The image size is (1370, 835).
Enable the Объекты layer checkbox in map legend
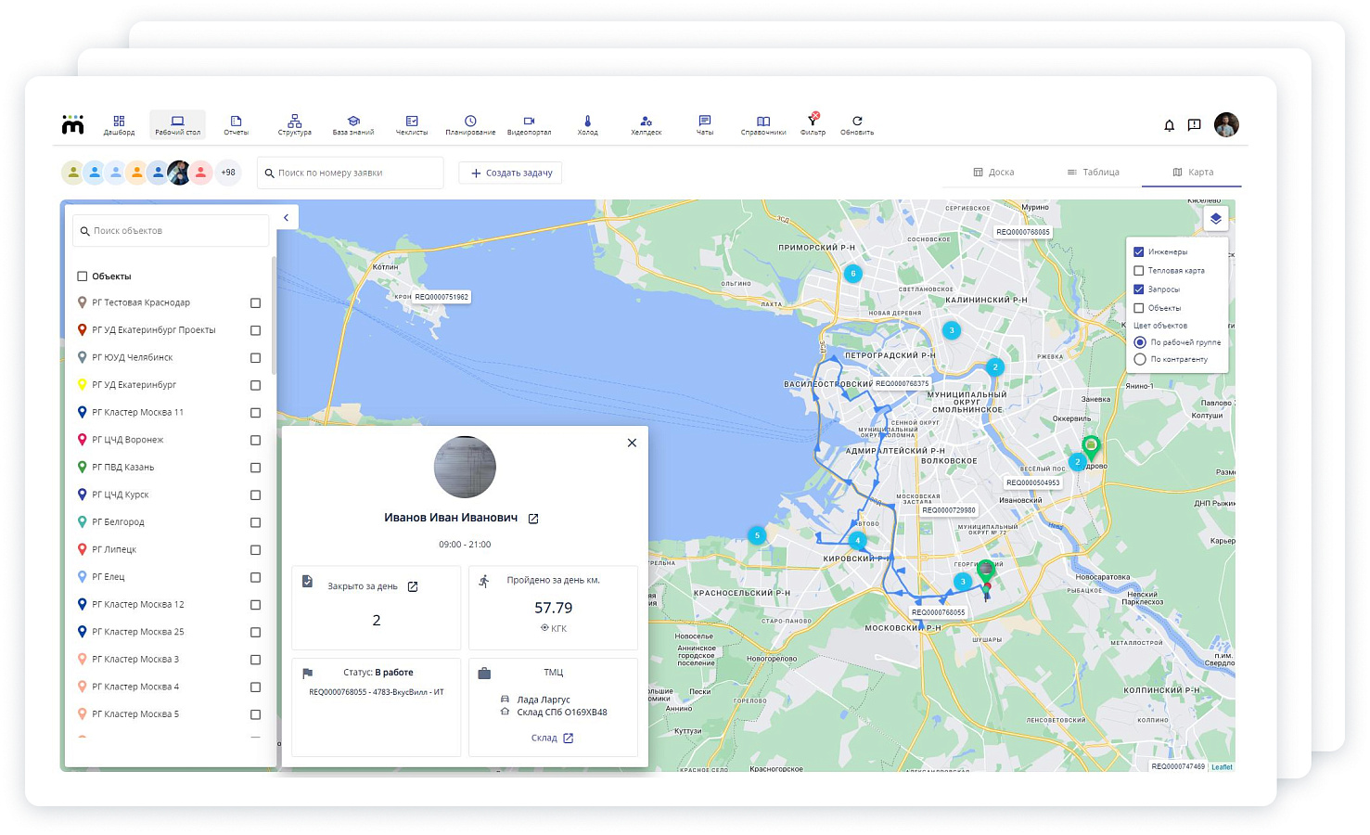[1139, 308]
